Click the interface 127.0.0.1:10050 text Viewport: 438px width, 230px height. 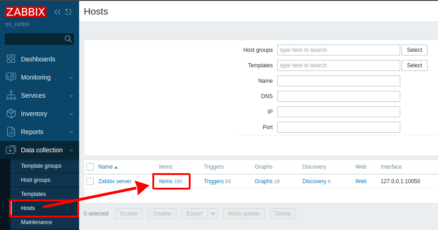400,181
